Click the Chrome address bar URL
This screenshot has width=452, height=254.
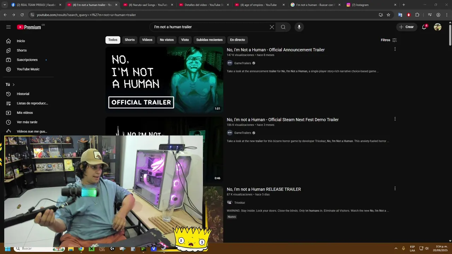pos(87,15)
